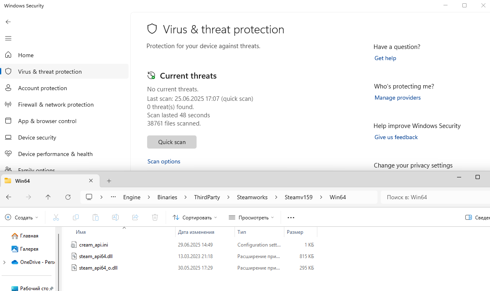Sort files by Тип column

tap(241, 232)
